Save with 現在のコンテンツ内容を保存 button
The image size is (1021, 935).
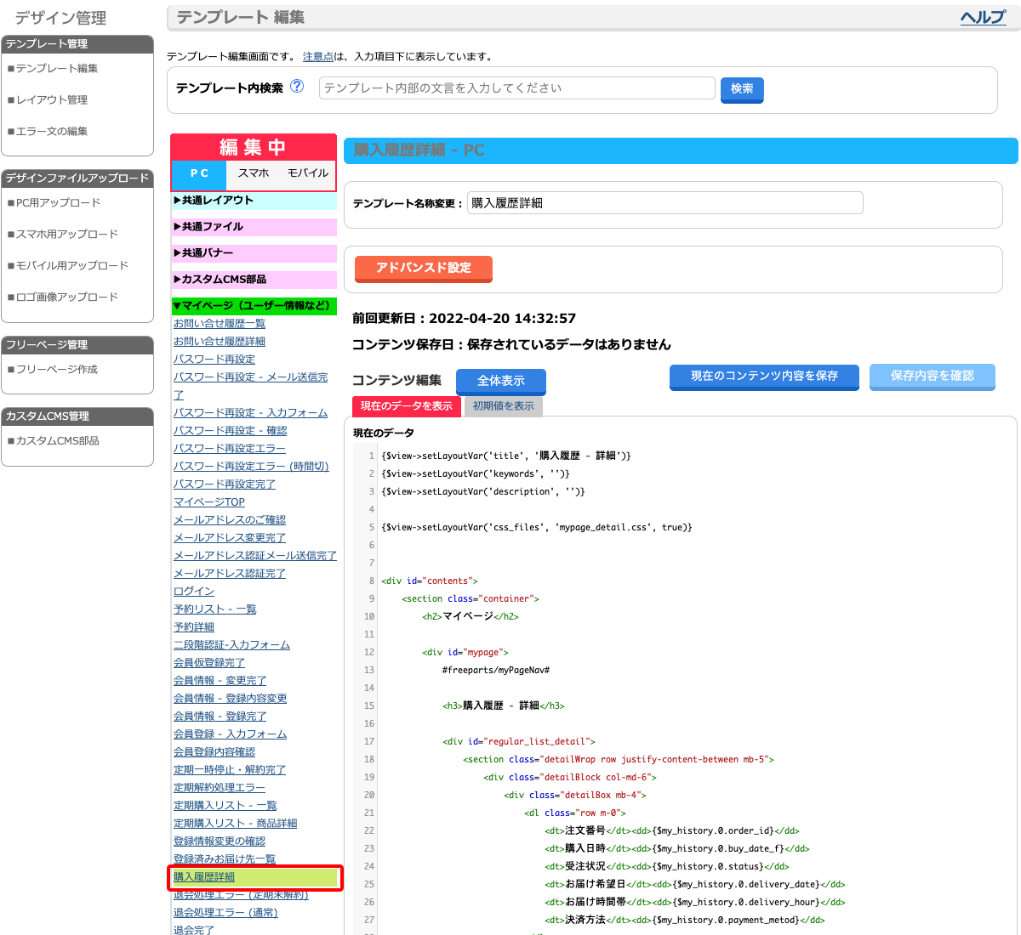[763, 376]
